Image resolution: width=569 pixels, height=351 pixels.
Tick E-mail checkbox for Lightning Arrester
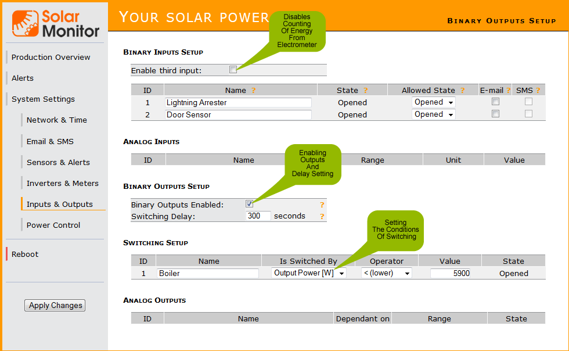[x=495, y=102]
